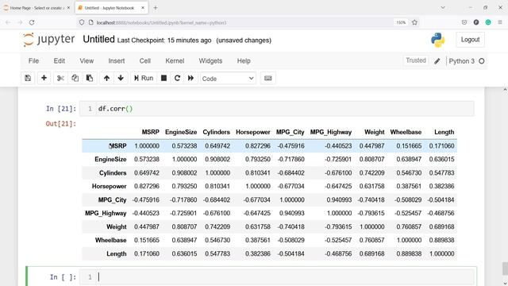Click the pencil edit icon beside Trusted
Screen dimensions: 508x286
pos(437,61)
